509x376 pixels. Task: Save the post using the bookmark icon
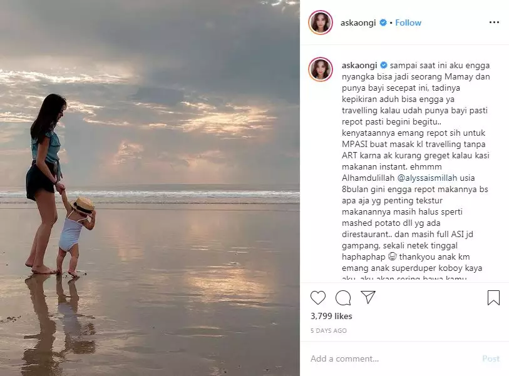pos(494,298)
